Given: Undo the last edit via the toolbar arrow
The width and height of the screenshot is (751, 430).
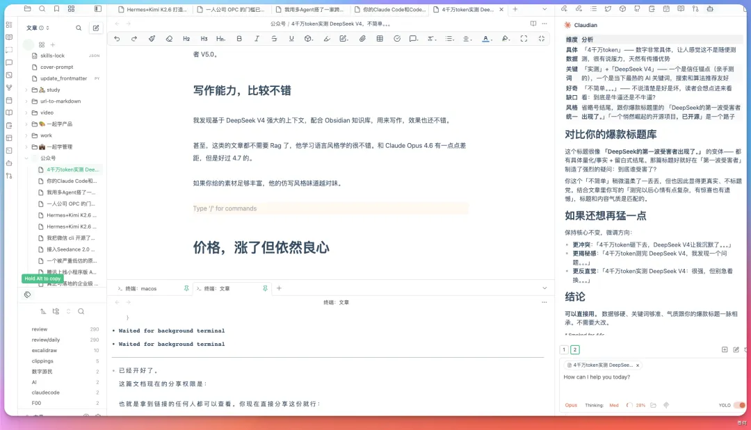Looking at the screenshot, I should (118, 40).
